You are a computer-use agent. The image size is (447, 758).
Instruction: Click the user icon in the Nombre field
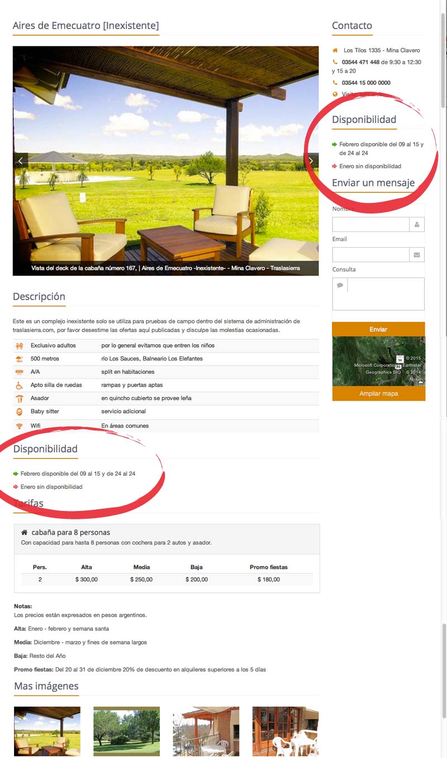pos(417,225)
